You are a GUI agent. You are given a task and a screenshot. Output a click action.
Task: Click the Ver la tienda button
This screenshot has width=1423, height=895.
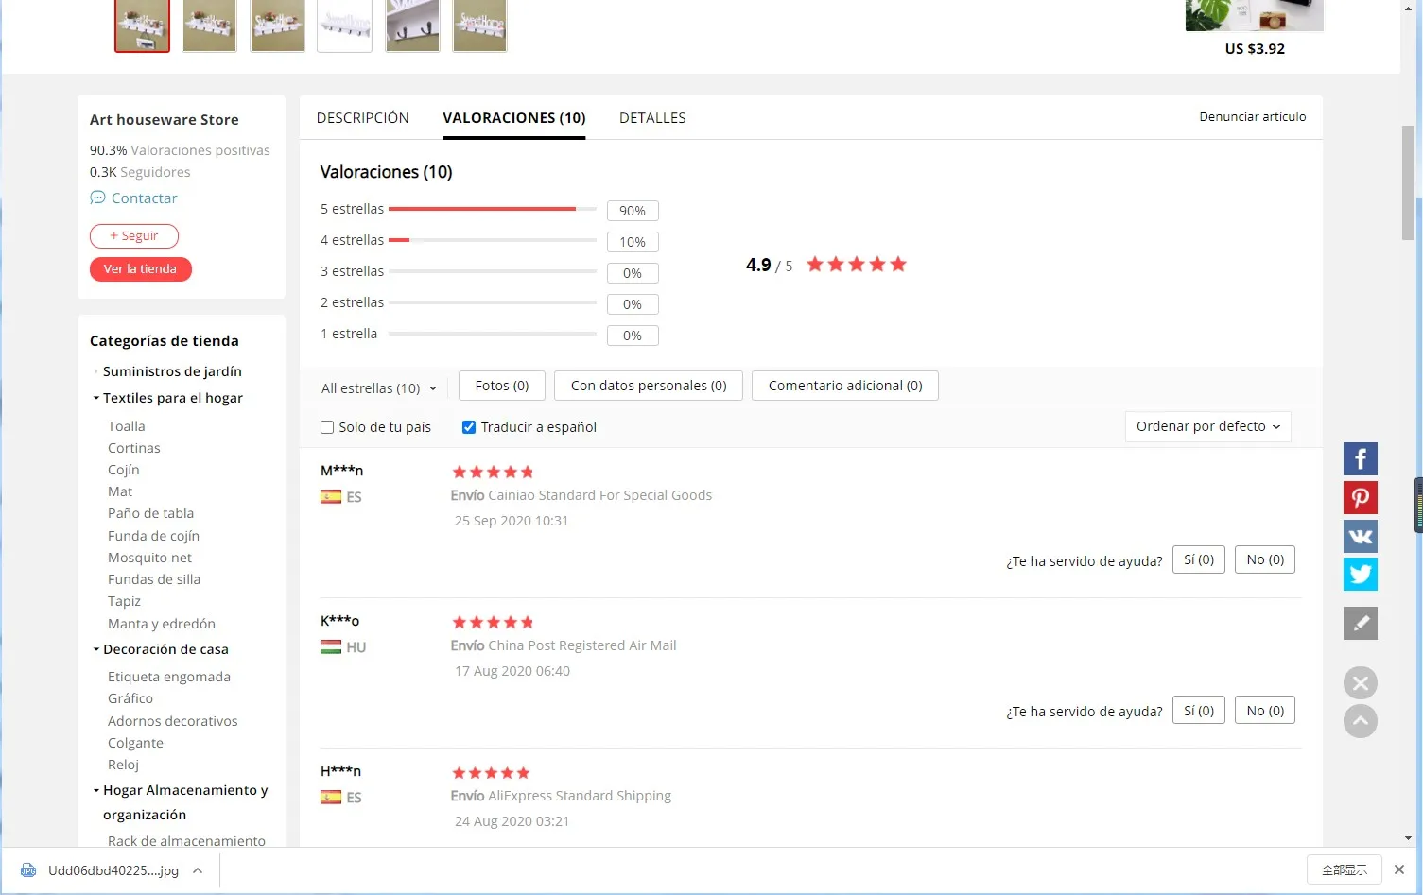click(140, 269)
